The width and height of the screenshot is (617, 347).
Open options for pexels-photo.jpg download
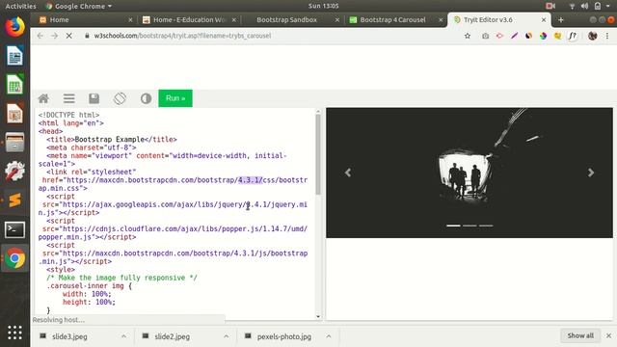tap(328, 336)
